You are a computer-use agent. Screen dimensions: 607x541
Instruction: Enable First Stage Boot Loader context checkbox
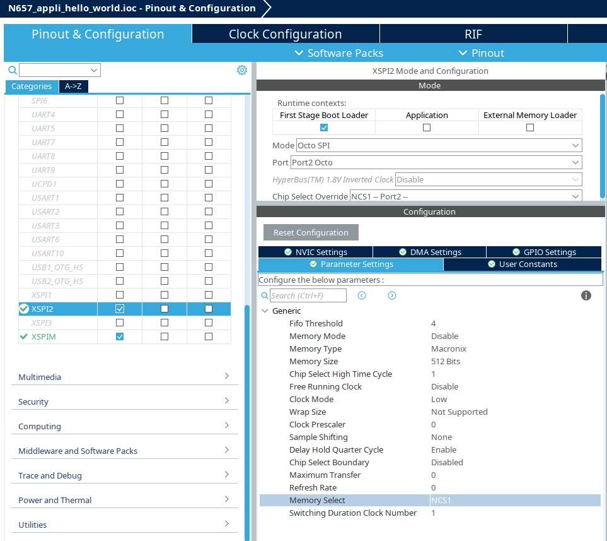(324, 128)
